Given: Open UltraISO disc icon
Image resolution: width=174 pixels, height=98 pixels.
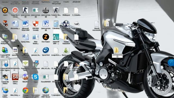Looking at the screenshot, I should click(25, 77).
